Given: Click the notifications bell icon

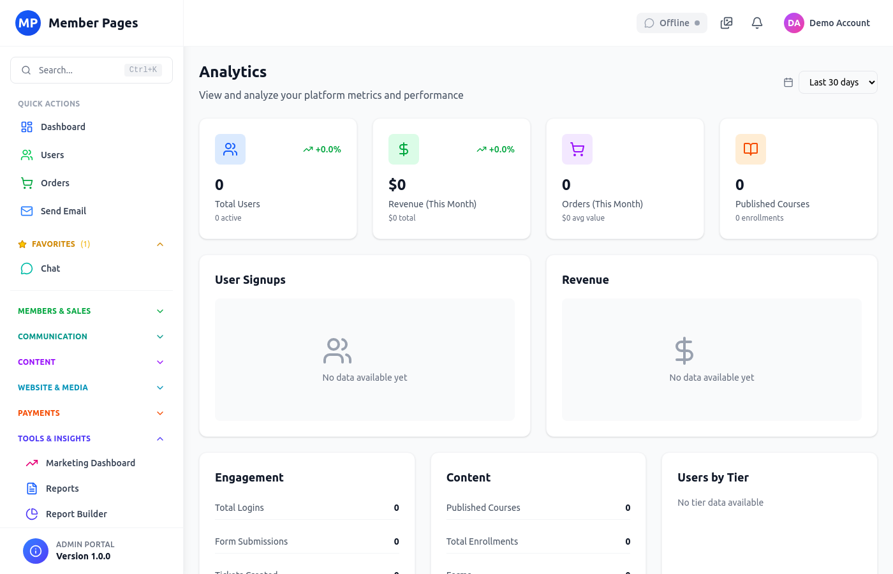Looking at the screenshot, I should (x=756, y=22).
